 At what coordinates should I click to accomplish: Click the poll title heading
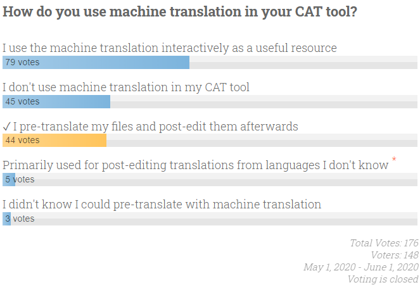(x=180, y=12)
